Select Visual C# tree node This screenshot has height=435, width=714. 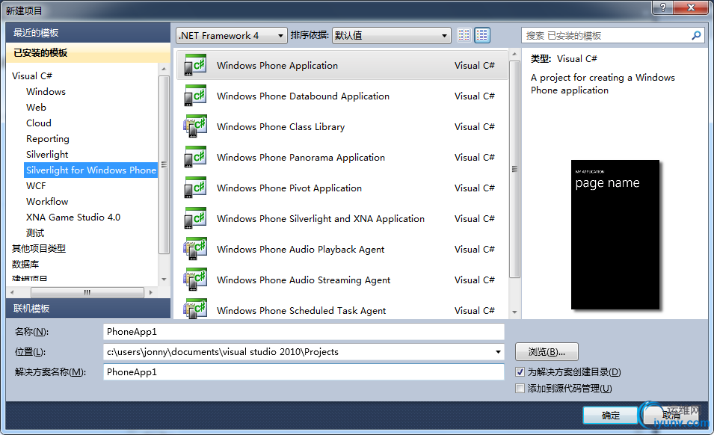pos(32,76)
